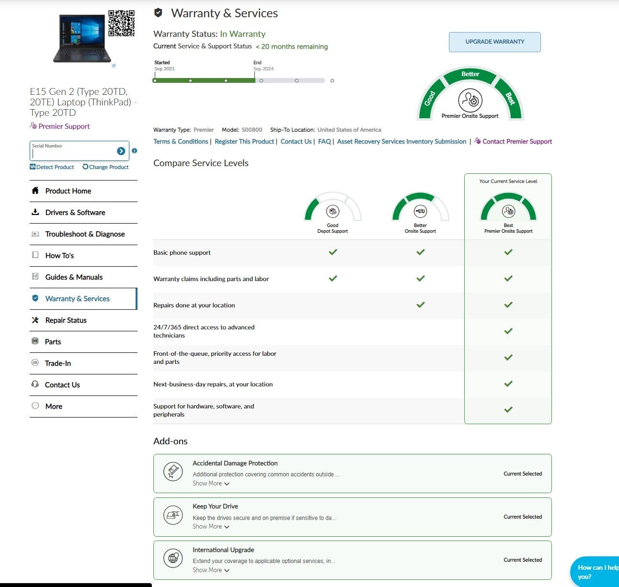619x587 pixels.
Task: Click Detect Product link
Action: (x=52, y=167)
